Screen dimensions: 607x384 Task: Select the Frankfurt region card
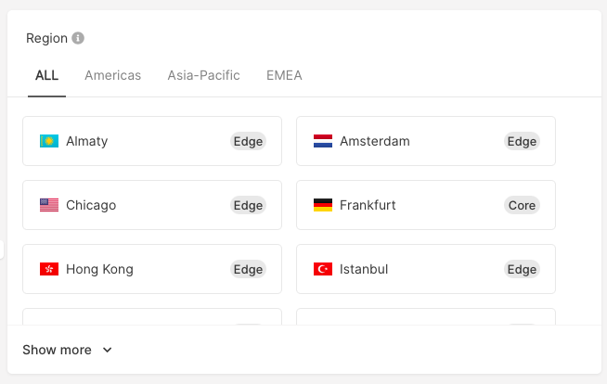point(426,205)
